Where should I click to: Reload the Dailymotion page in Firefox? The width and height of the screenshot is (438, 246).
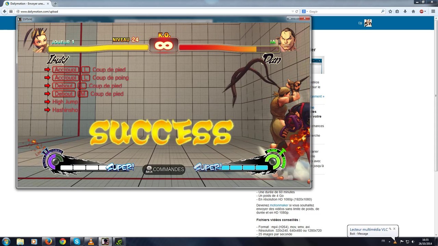297,11
